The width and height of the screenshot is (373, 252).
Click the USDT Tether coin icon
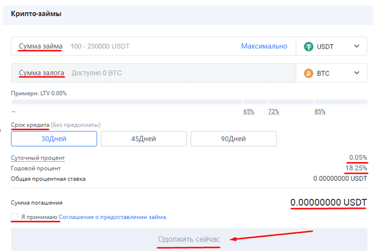tap(309, 46)
